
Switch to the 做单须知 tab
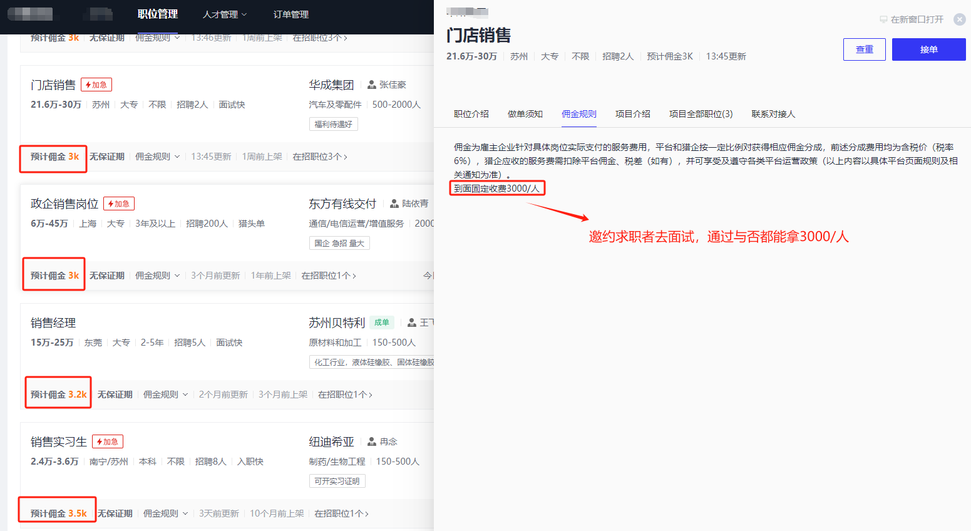click(x=525, y=114)
